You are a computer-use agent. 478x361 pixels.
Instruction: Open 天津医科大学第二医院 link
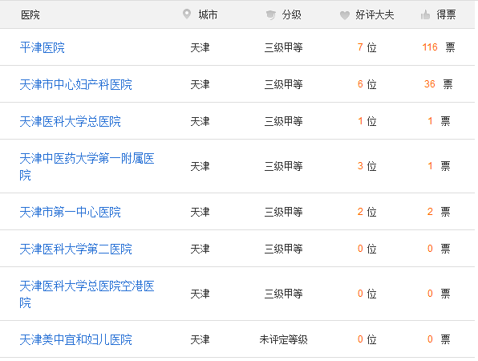76,249
